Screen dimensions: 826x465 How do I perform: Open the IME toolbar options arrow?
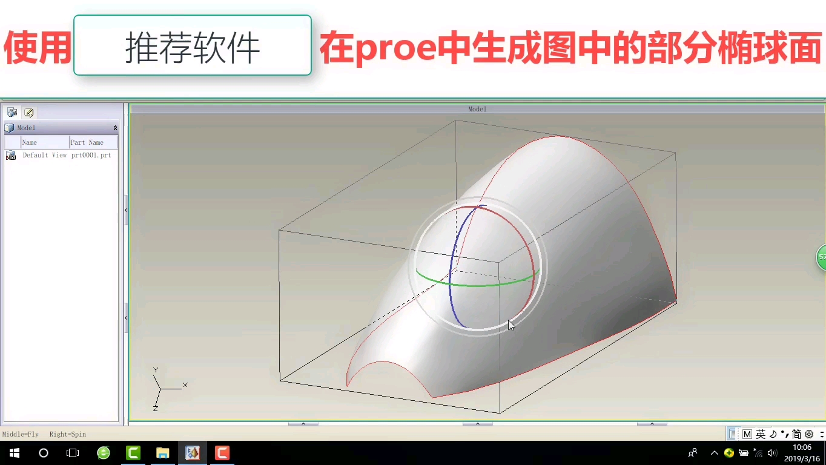(822, 434)
